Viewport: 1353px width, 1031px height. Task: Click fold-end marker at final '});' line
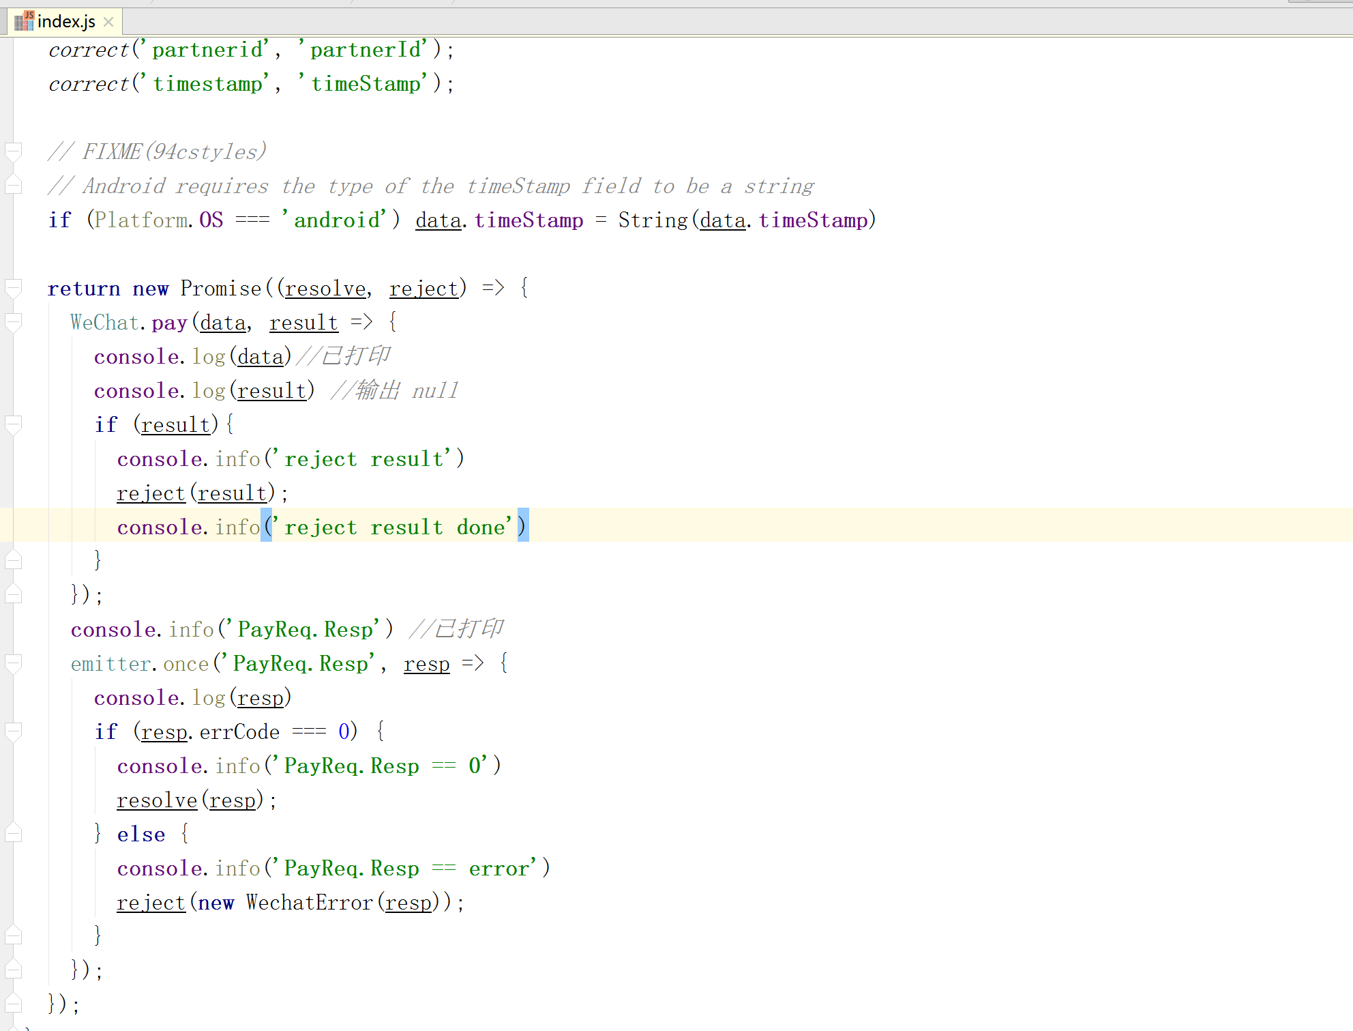(13, 1004)
